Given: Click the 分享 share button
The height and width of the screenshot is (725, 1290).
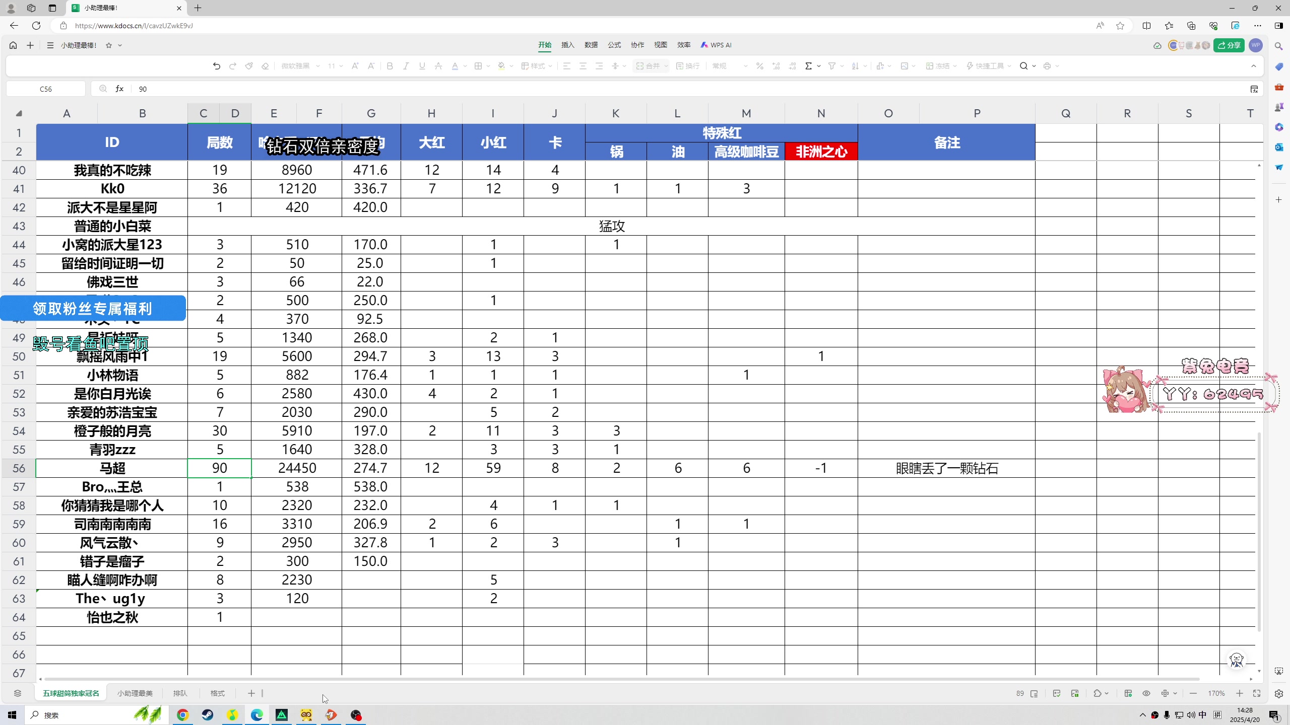Looking at the screenshot, I should tap(1229, 45).
